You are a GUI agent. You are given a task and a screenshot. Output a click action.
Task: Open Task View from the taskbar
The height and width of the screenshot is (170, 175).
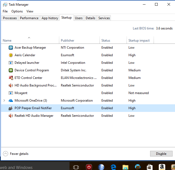click(x=76, y=167)
